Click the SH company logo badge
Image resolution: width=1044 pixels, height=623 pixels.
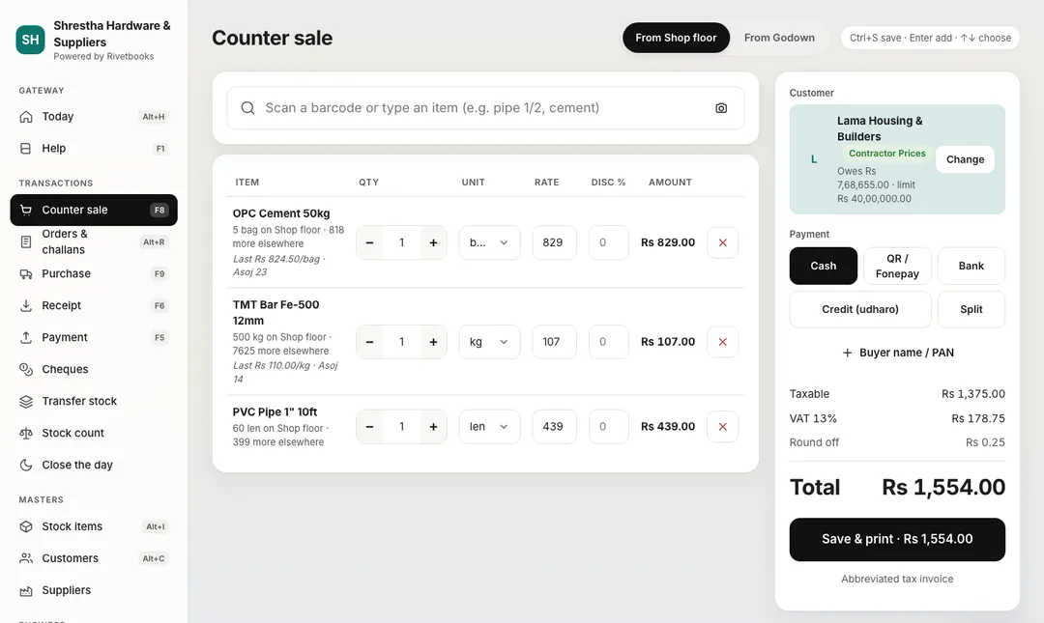tap(30, 40)
